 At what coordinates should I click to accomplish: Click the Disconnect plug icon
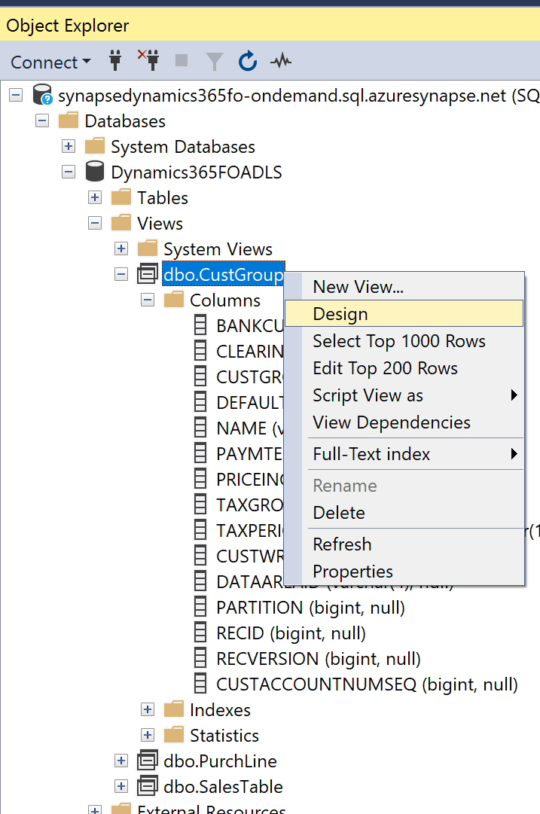coord(148,61)
